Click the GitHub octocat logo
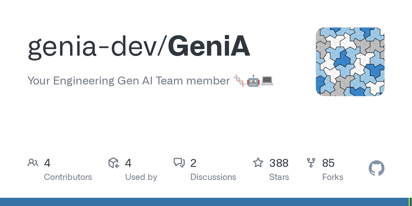 [377, 168]
